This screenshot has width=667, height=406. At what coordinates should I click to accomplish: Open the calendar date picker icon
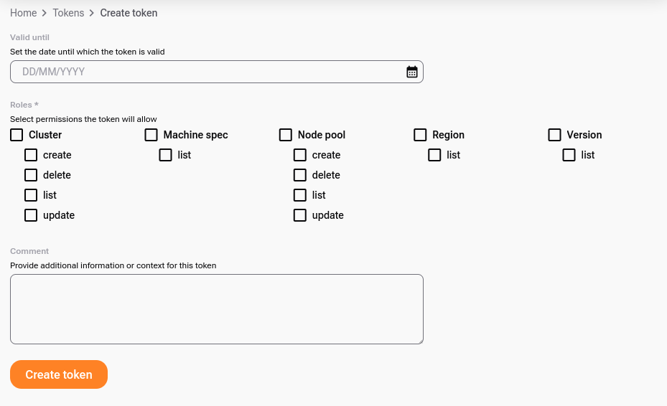412,72
